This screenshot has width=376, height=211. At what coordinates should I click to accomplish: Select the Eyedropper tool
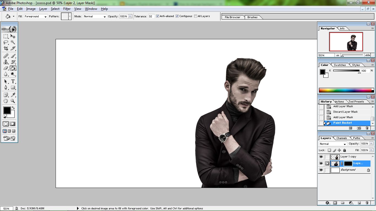13,95
